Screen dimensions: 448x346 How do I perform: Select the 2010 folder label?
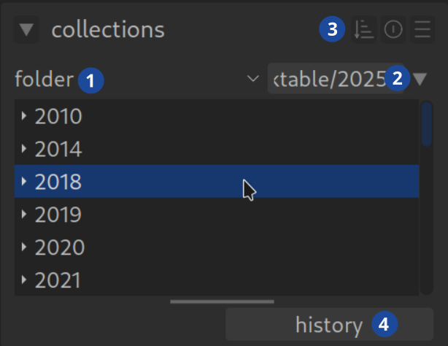click(x=58, y=117)
